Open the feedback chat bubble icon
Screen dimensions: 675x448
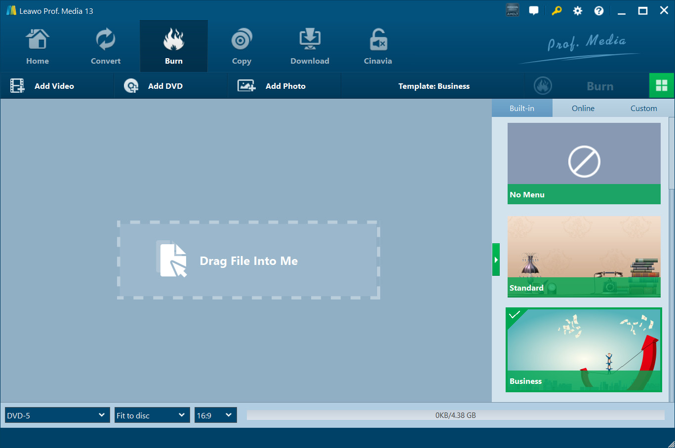coord(534,11)
